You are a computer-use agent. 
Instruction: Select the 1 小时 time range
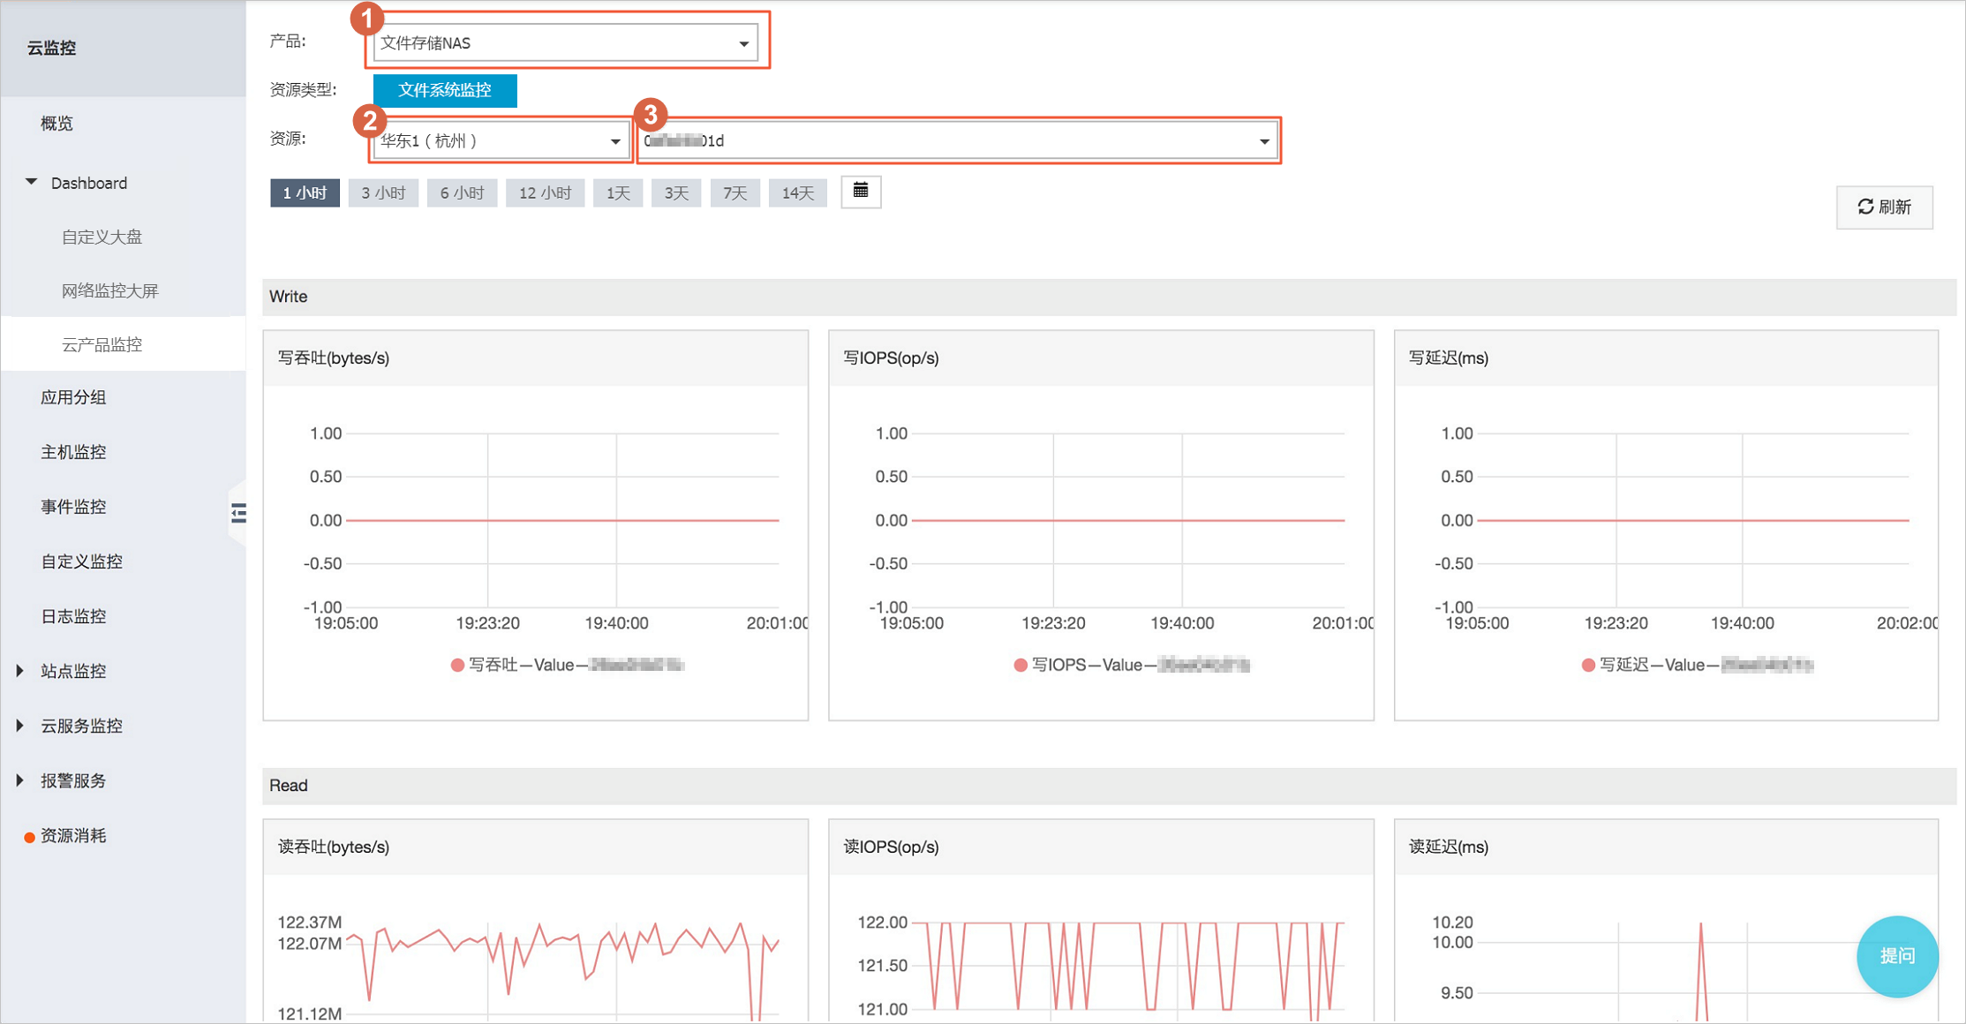coord(305,192)
